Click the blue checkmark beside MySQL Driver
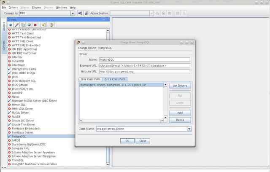The height and width of the screenshot is (172, 270). click(9, 113)
